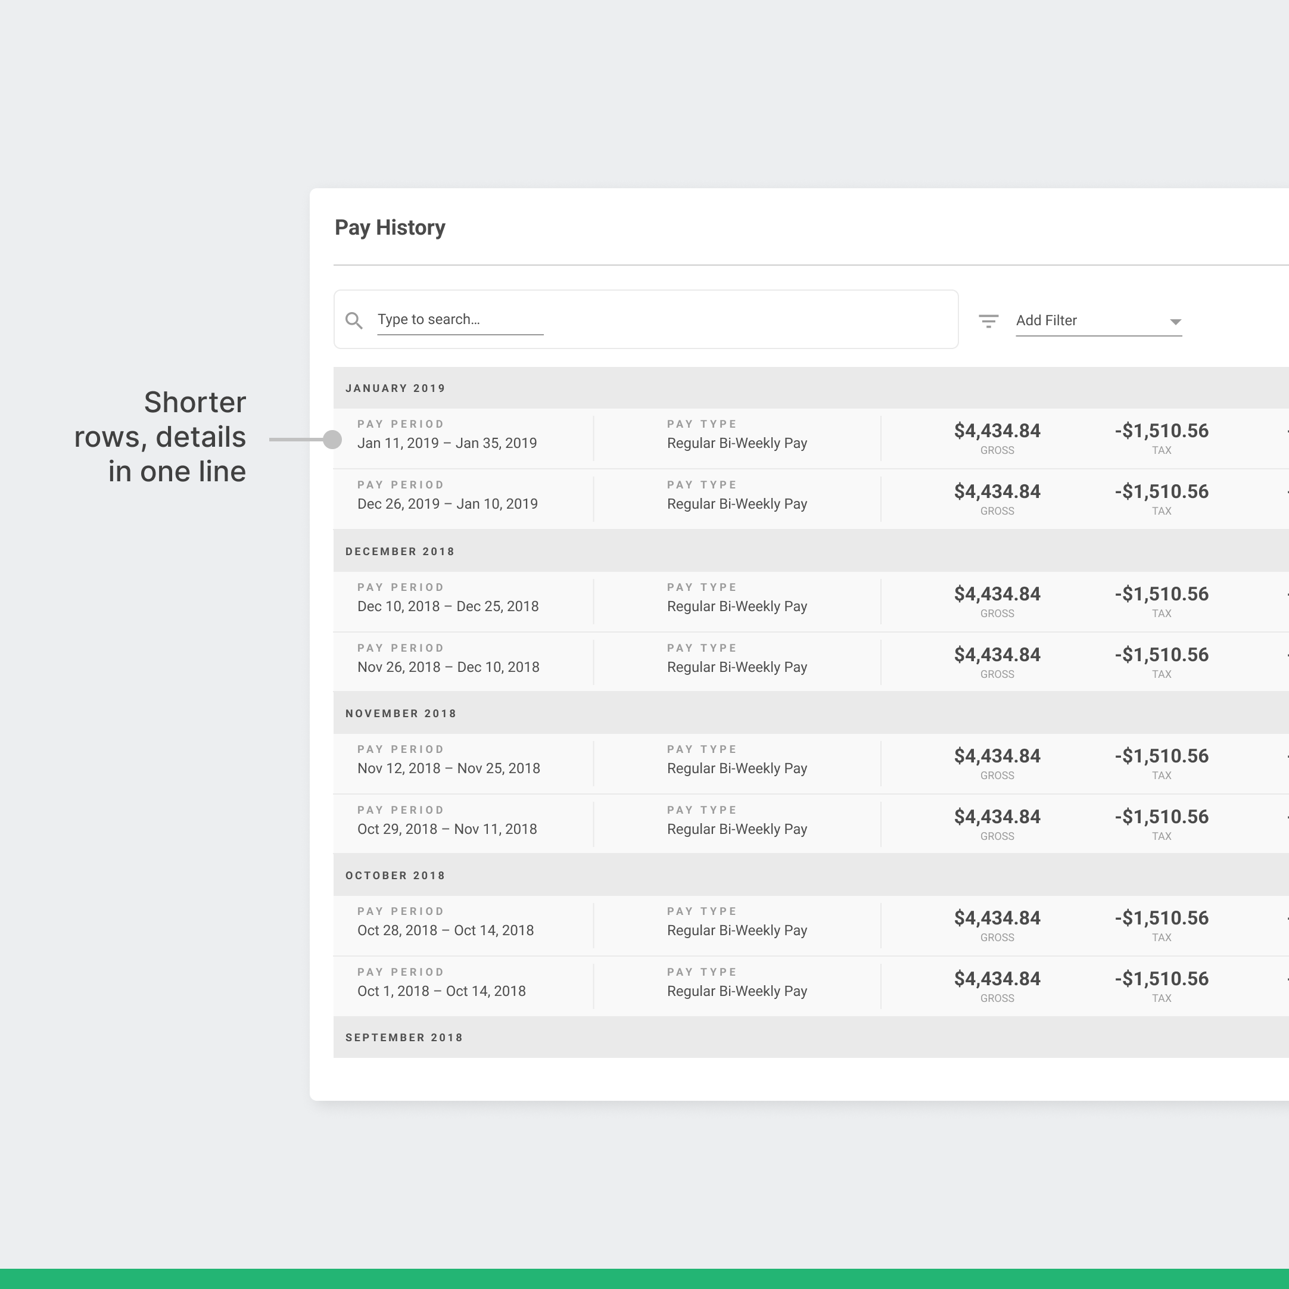The height and width of the screenshot is (1289, 1289).
Task: Select the January 2019 group header
Action: point(396,388)
